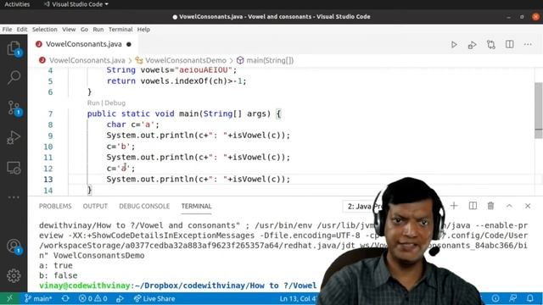Click the feedback icon in status bar
Viewport: 543px width, 305px height.
512,298
